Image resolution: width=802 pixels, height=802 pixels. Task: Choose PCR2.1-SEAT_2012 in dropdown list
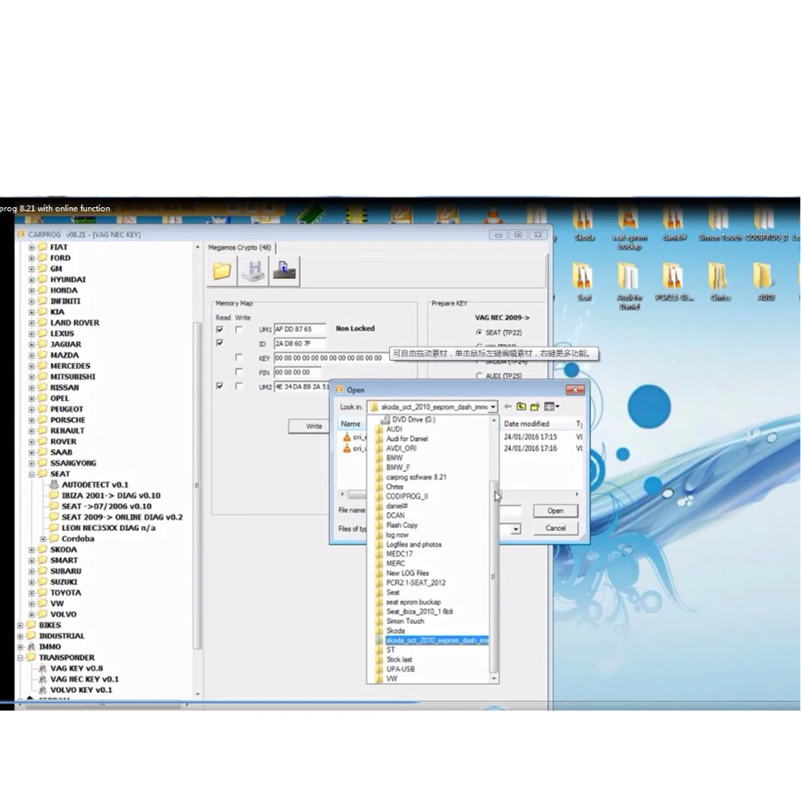click(x=415, y=583)
